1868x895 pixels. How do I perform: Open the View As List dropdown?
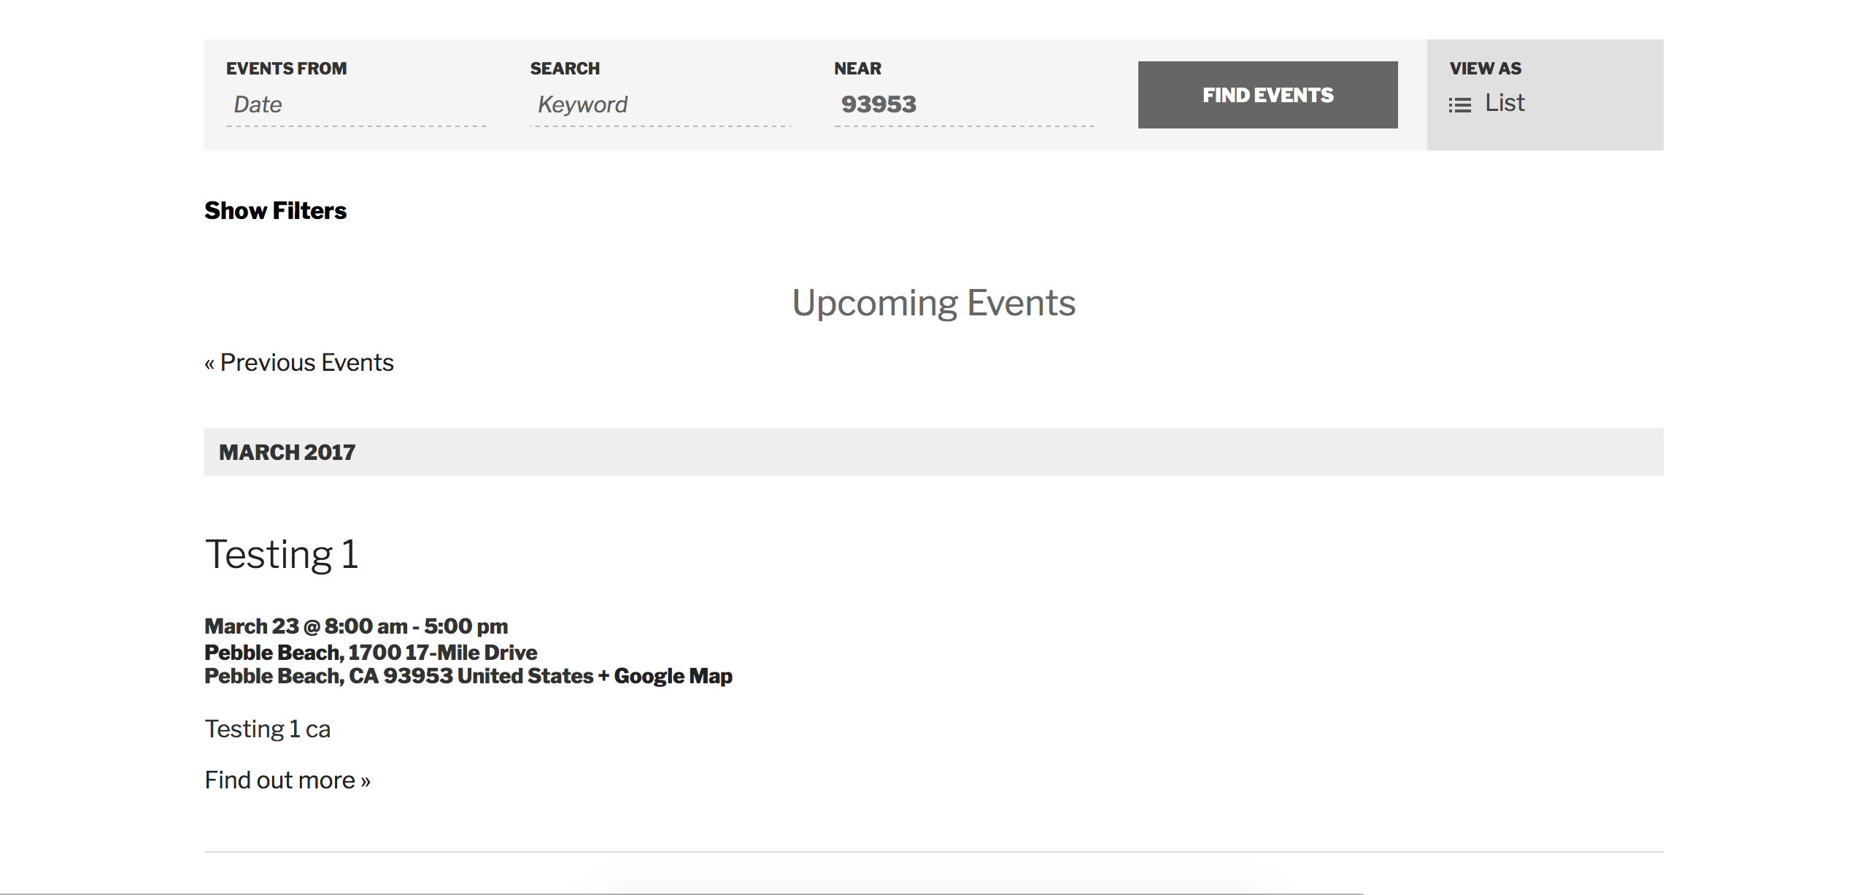(1504, 104)
